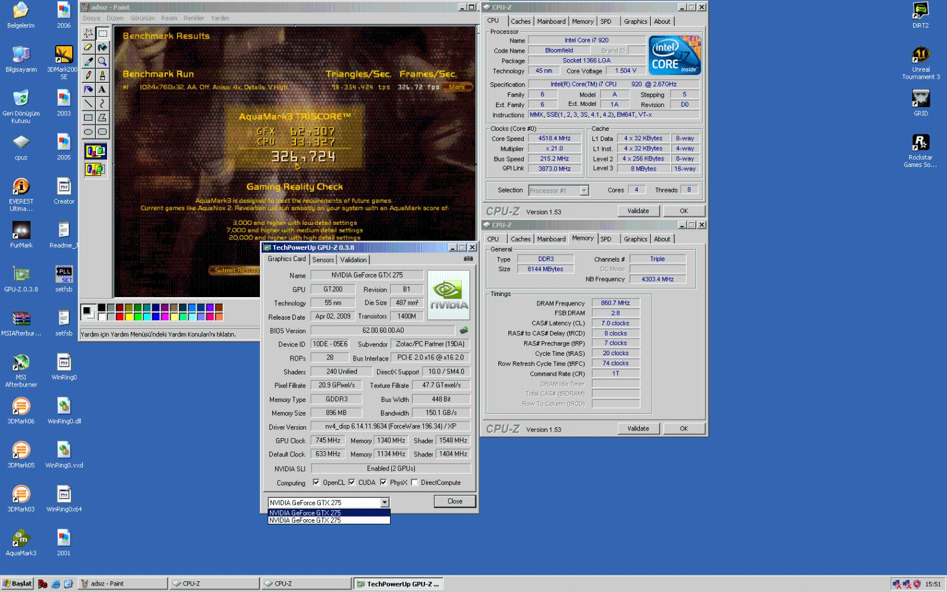
Task: Click the Başlat start button
Action: (x=17, y=584)
